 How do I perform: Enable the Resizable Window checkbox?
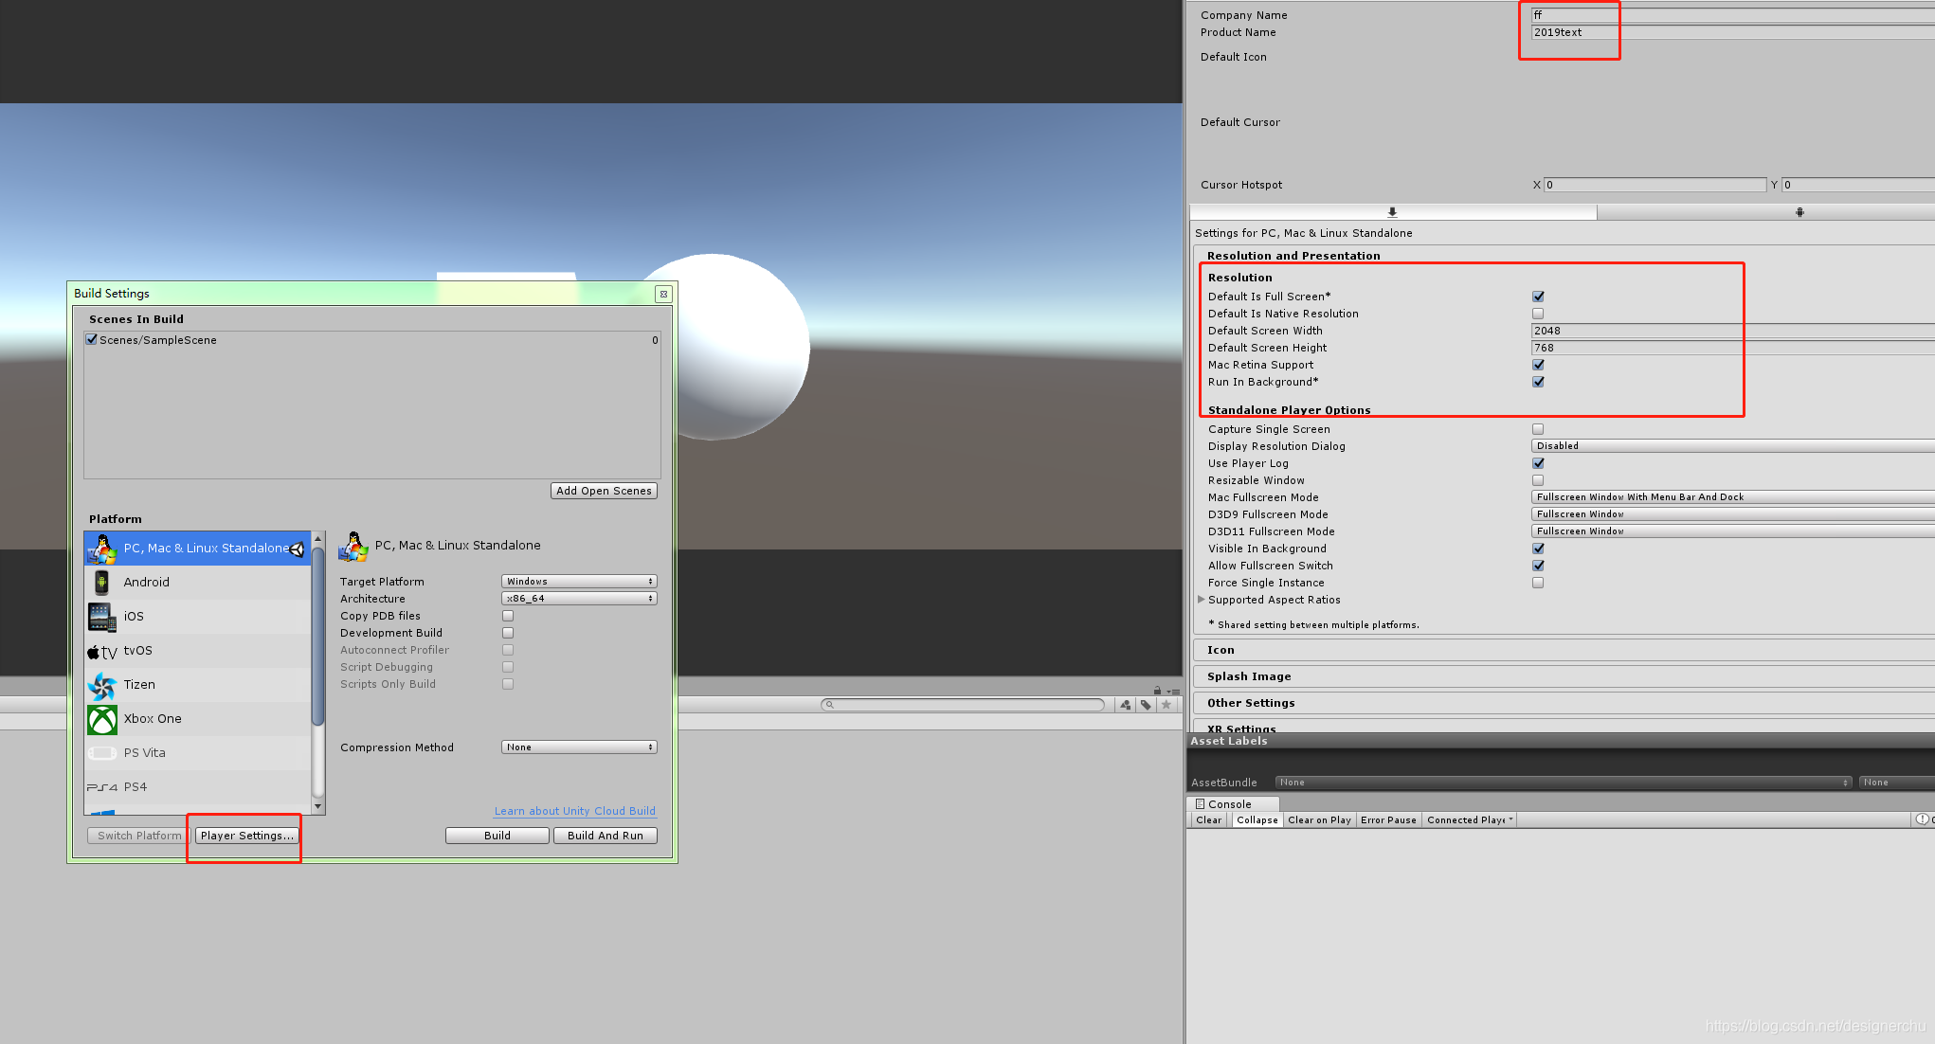[x=1538, y=480]
